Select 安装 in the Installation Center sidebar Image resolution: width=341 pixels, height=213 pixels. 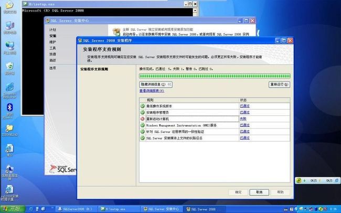point(52,36)
